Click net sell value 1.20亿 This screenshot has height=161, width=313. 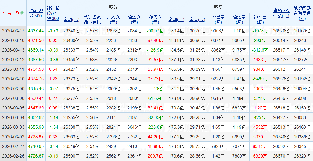tap(260, 108)
